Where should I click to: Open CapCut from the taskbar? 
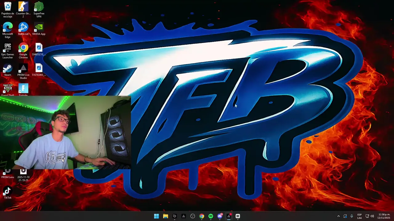(x=238, y=216)
